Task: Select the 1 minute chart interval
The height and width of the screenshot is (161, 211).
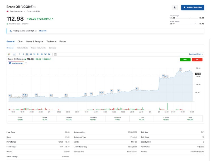Action: (x=20, y=54)
